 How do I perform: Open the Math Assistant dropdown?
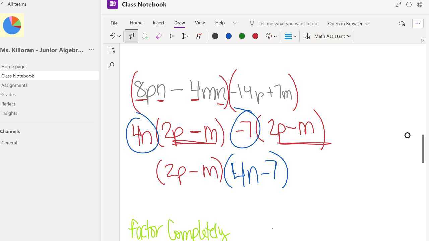click(x=348, y=36)
